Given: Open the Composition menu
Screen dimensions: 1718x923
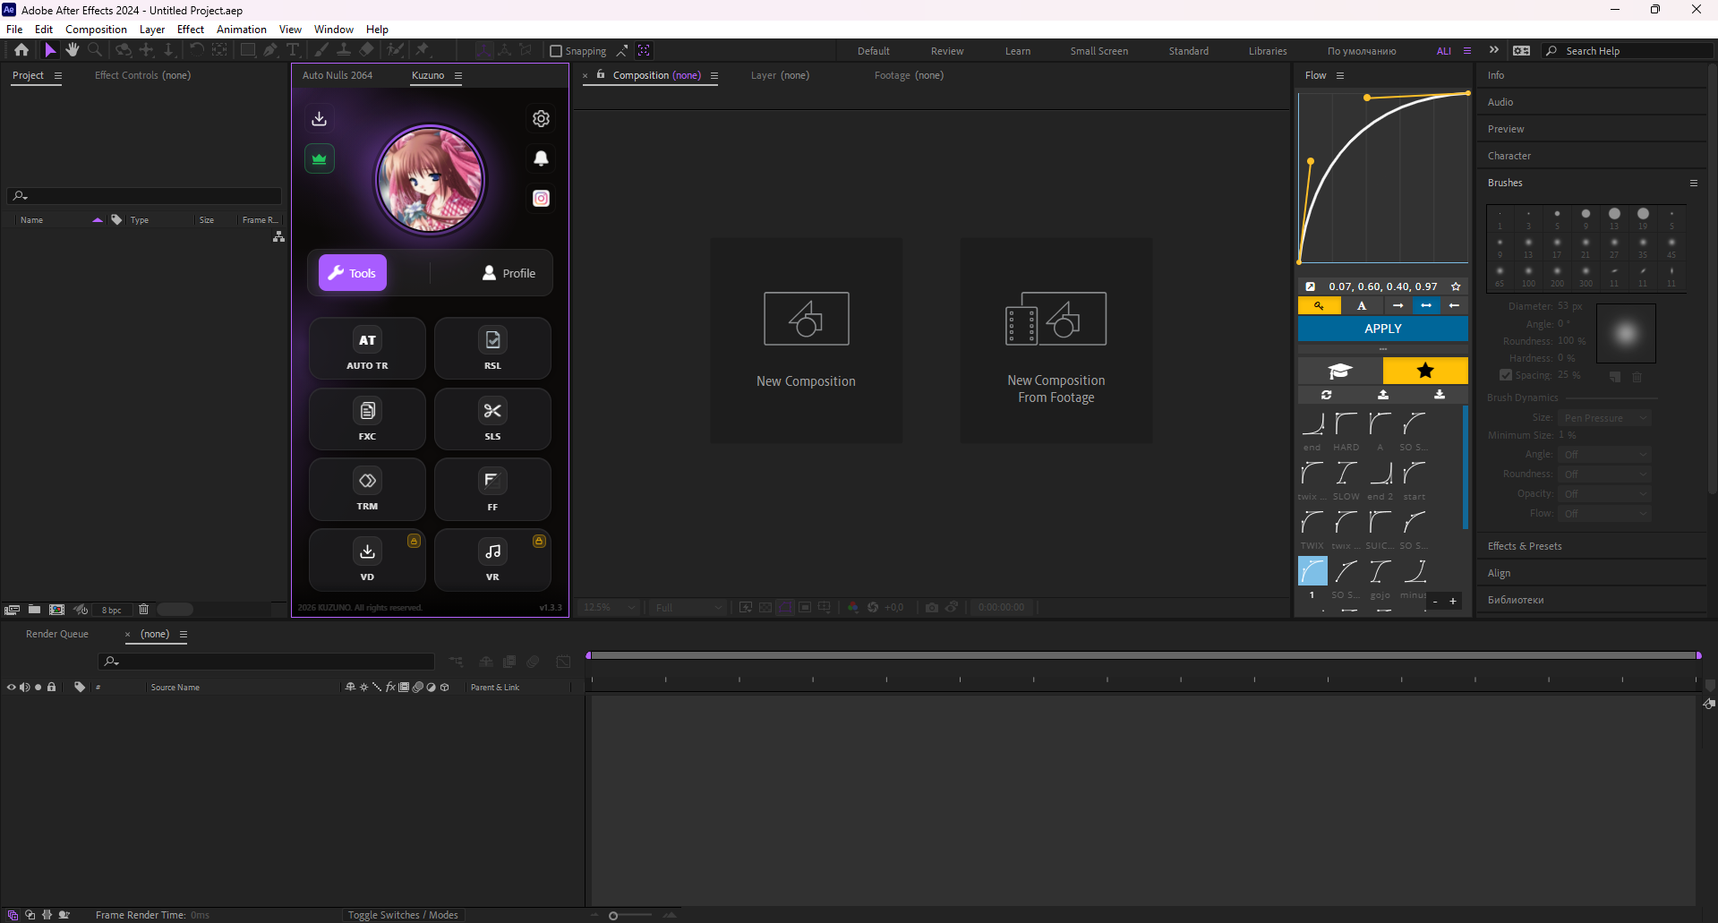Looking at the screenshot, I should tap(96, 30).
